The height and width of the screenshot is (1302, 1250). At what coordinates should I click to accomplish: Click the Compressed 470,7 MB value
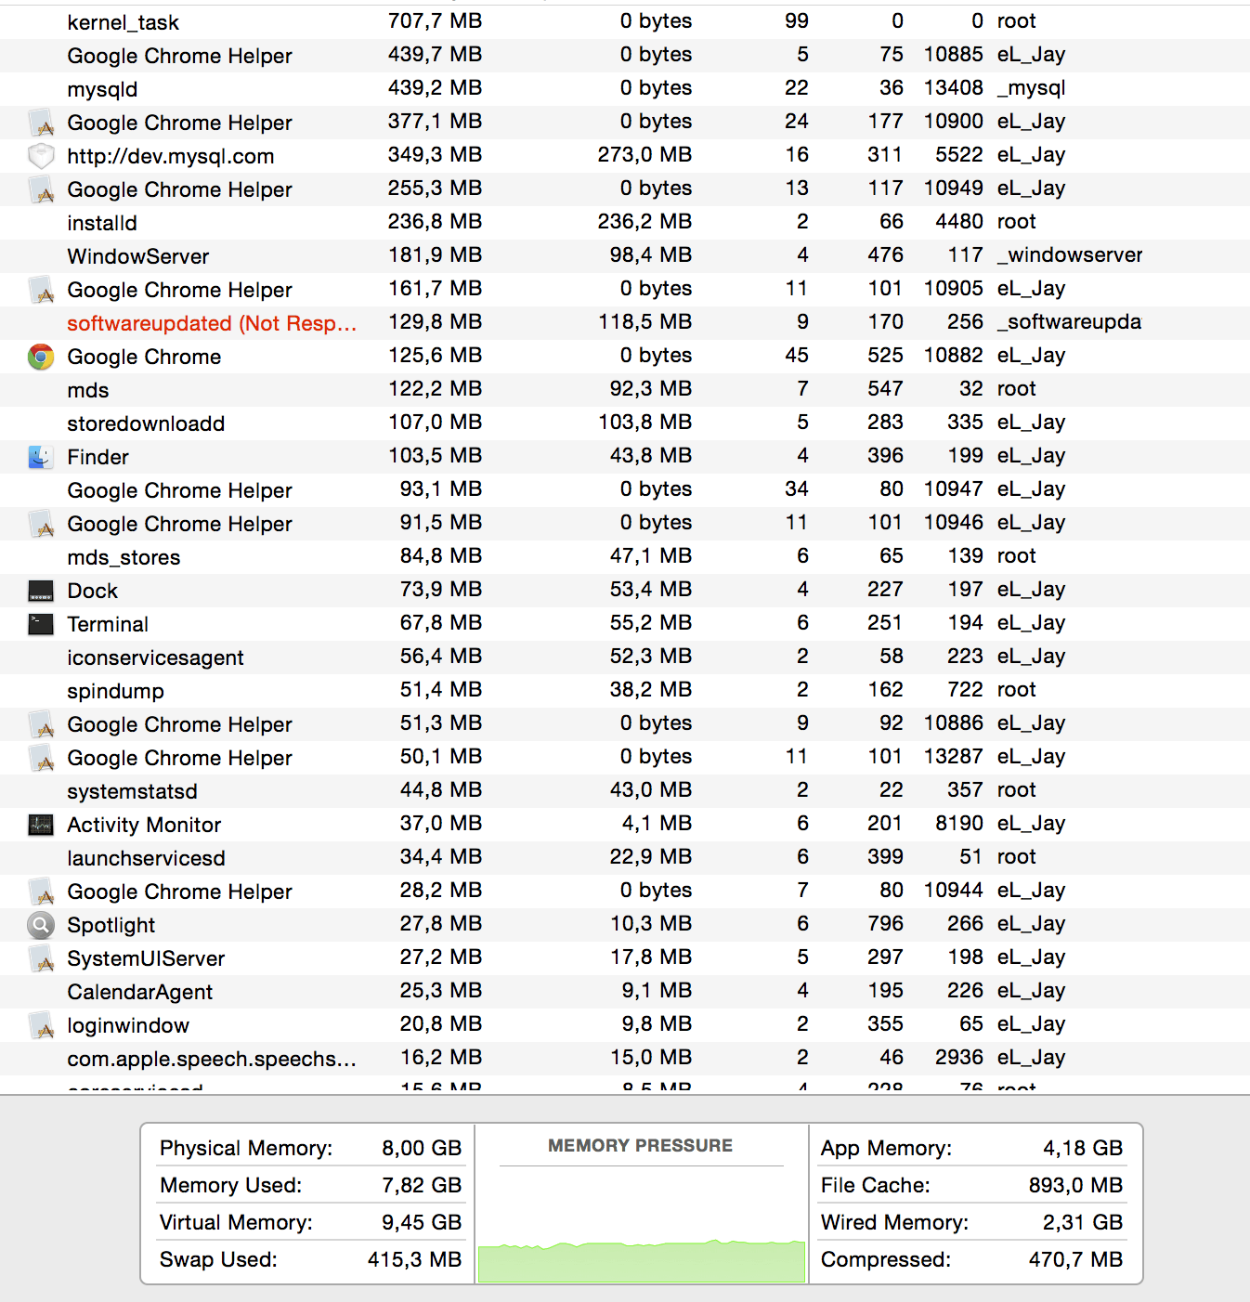[1075, 1259]
